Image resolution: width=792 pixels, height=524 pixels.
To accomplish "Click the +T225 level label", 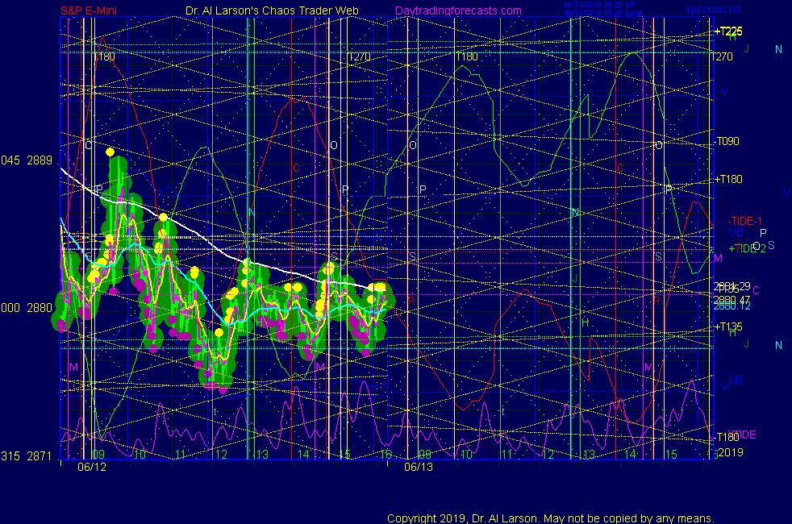I will 727,31.
